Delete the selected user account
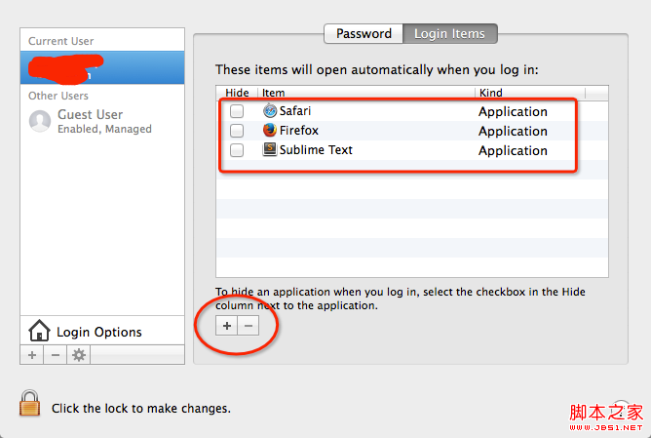This screenshot has height=438, width=651. 56,355
